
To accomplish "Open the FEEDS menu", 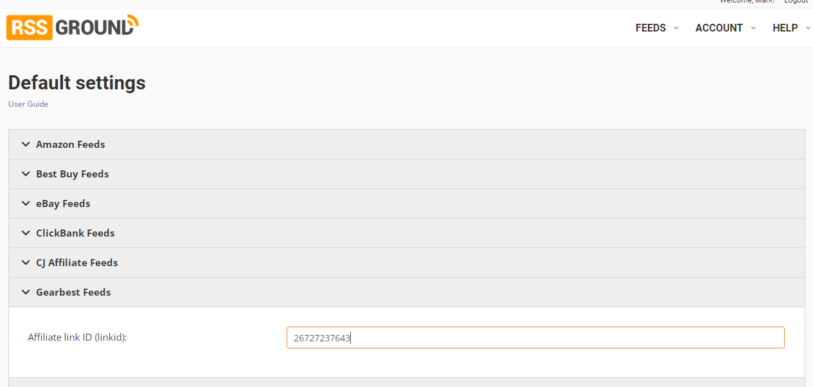I will [650, 28].
